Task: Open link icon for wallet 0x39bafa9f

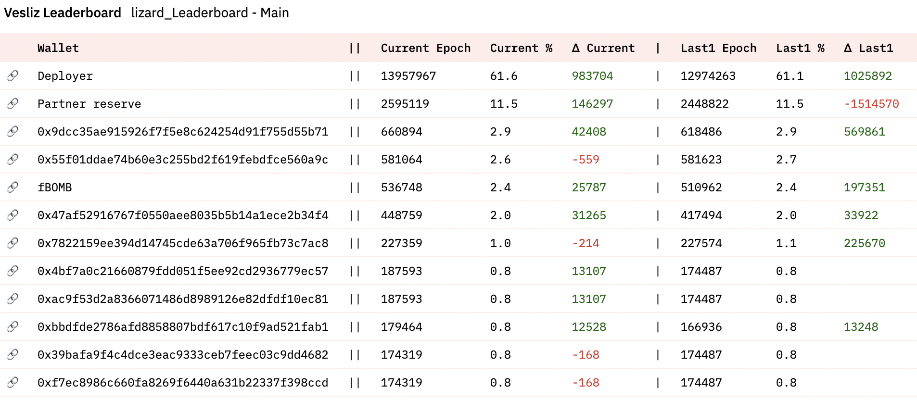Action: click(x=13, y=354)
